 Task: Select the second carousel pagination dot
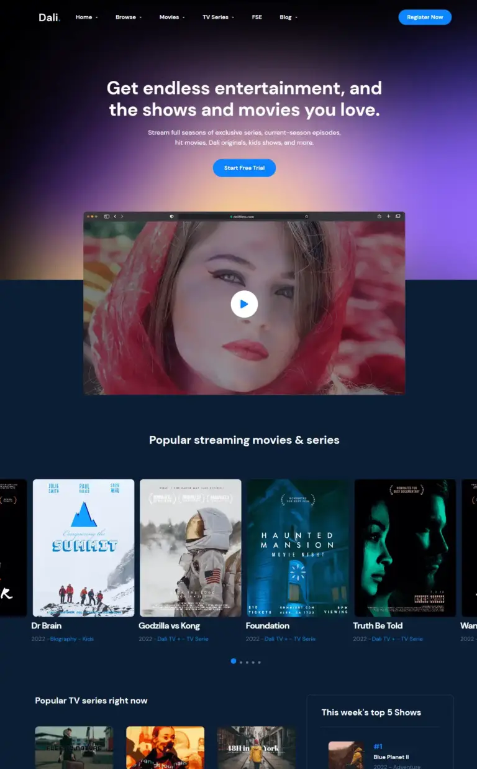click(x=240, y=662)
